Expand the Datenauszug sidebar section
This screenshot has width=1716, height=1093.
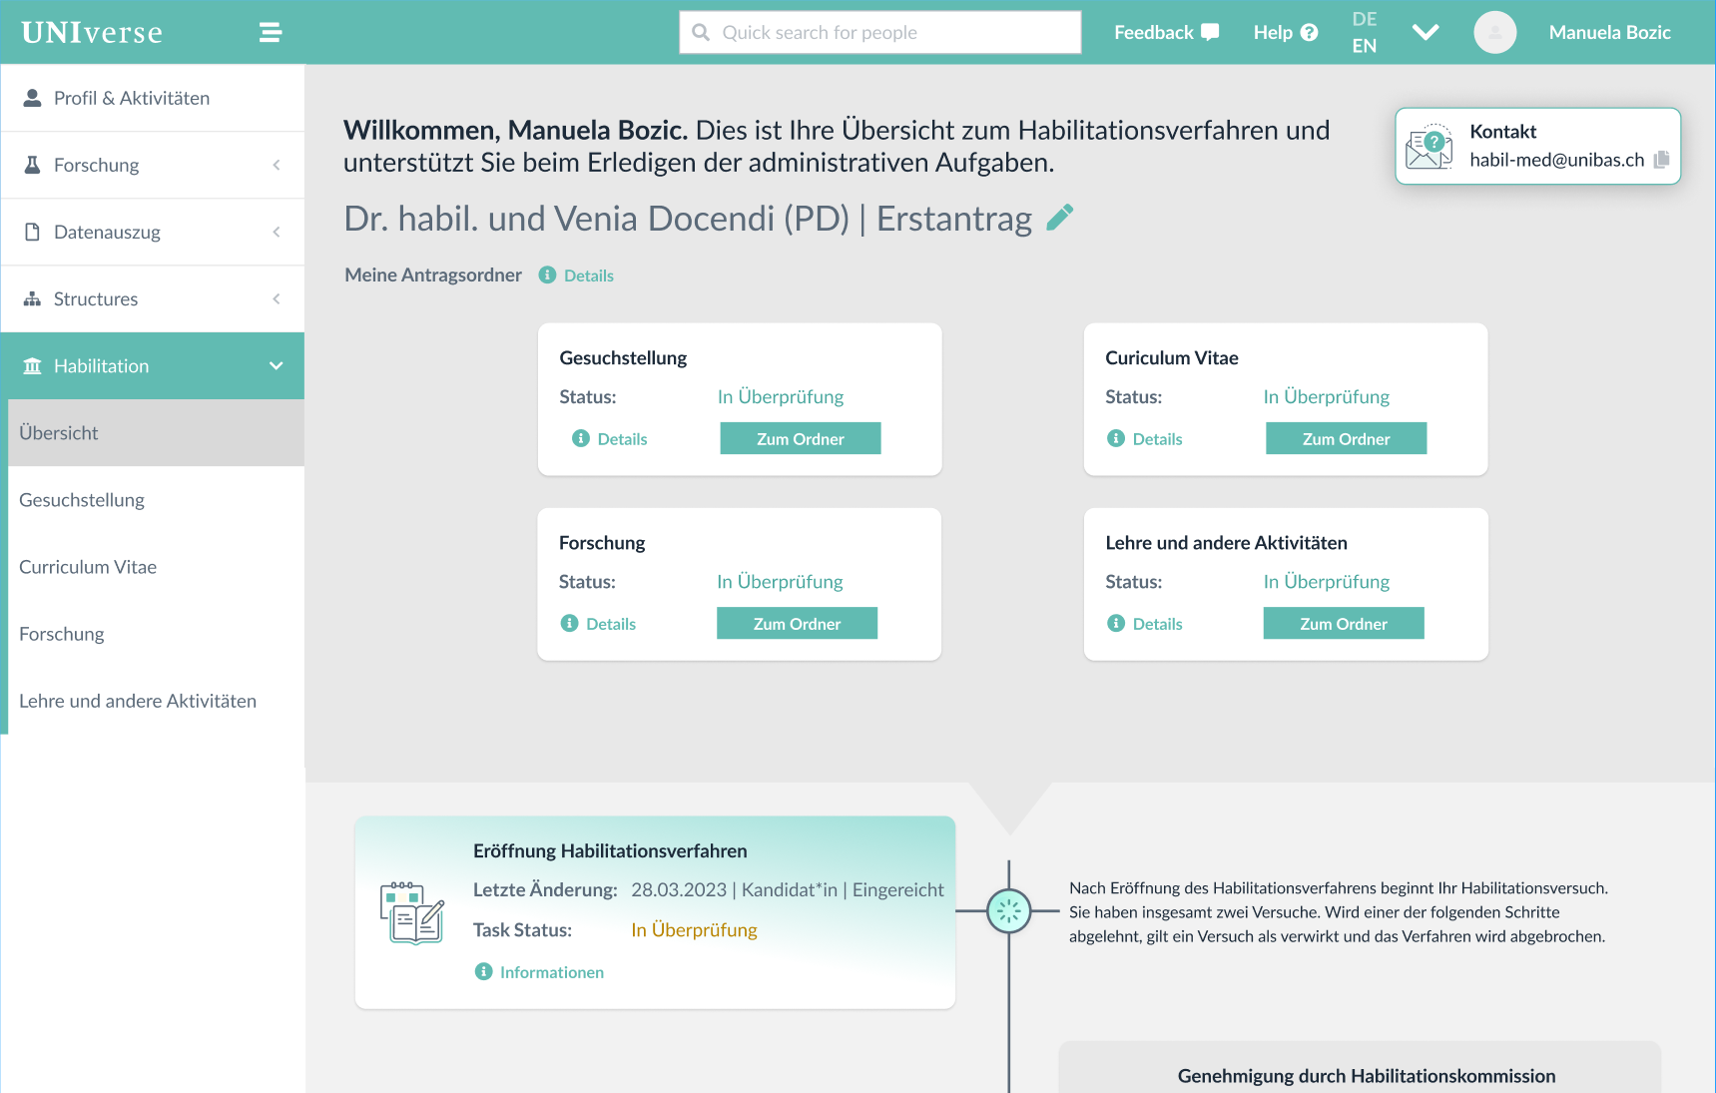coord(153,232)
